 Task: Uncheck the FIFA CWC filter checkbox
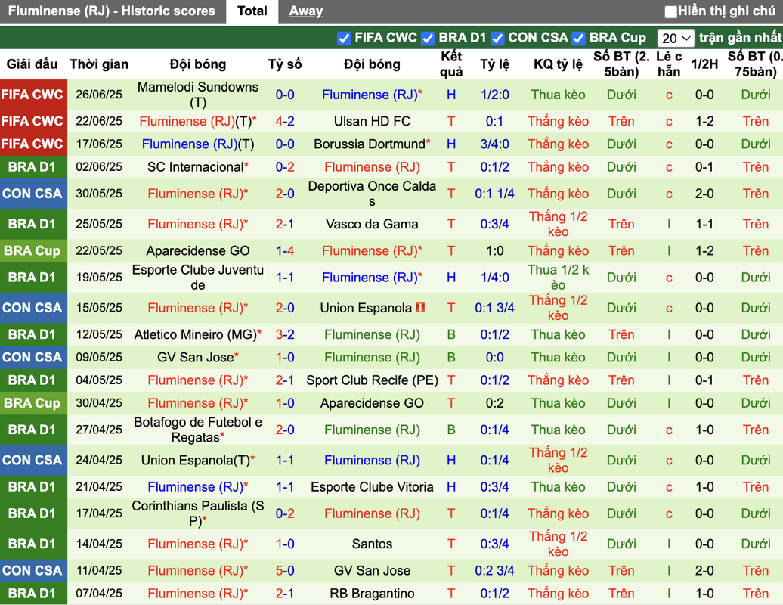(344, 39)
